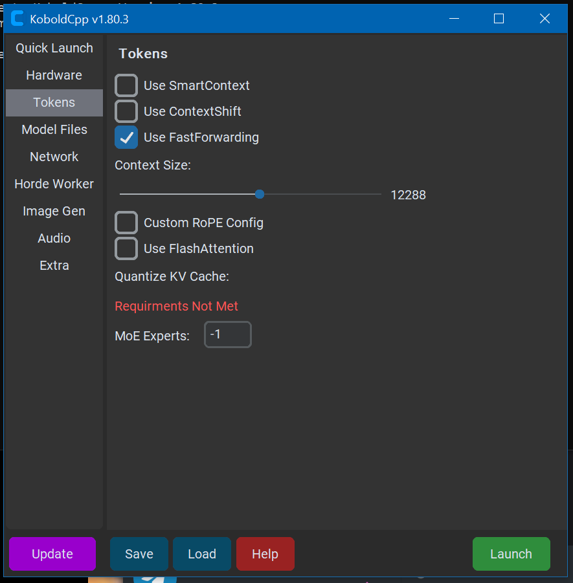Viewport: 573px width, 583px height.
Task: Select the Extra tab
Action: click(54, 265)
